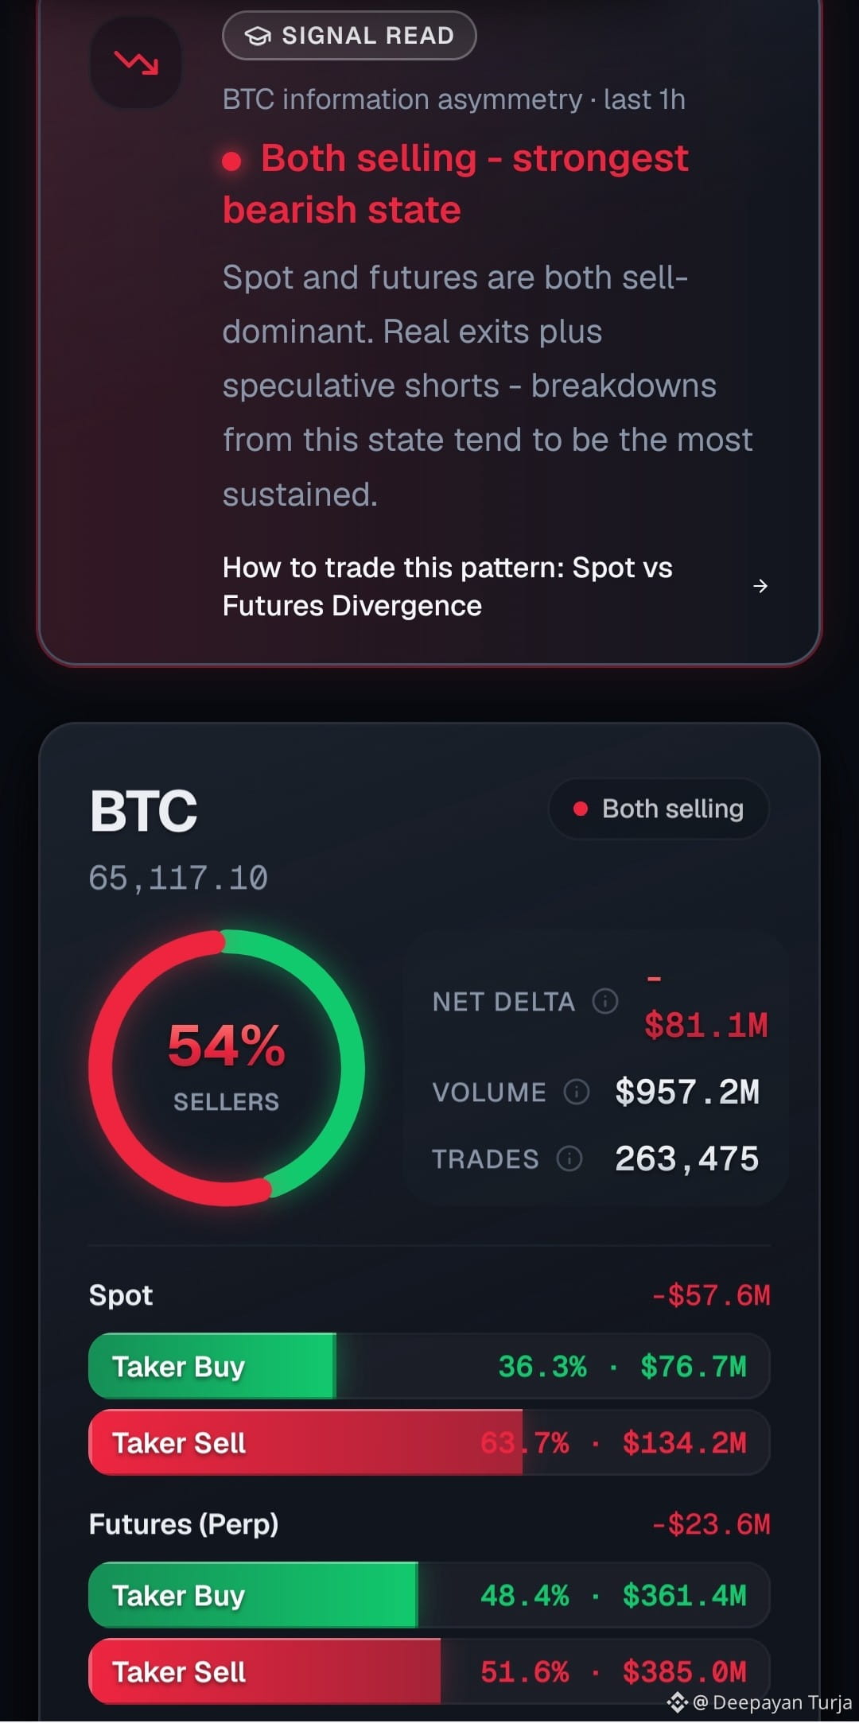
Task: Select the Spot section heading
Action: 121,1295
